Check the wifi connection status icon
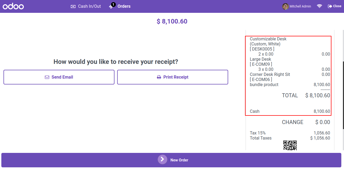 (x=319, y=6)
